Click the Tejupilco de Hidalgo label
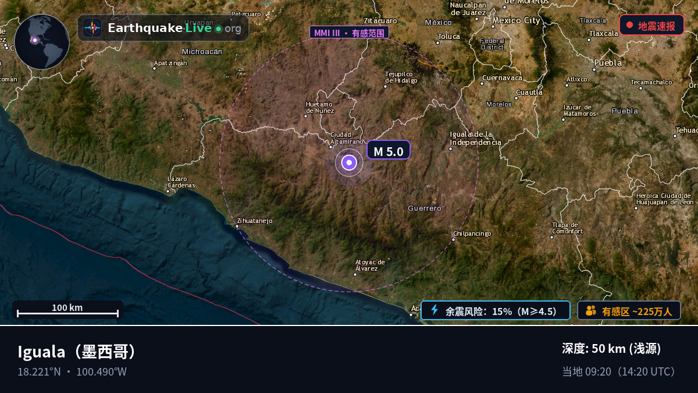 click(x=401, y=77)
